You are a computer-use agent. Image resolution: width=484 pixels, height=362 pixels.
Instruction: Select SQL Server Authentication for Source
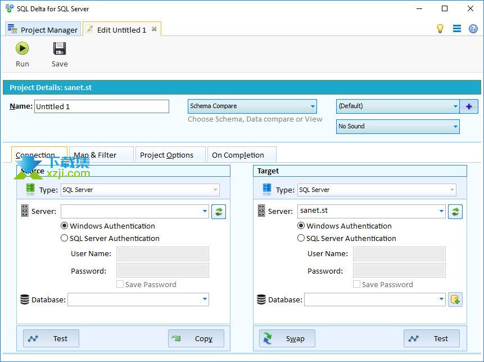[x=110, y=238]
